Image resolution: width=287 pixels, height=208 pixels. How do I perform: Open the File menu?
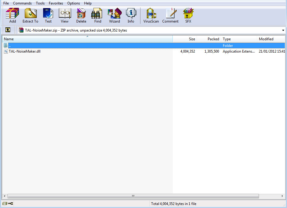pyautogui.click(x=6, y=3)
